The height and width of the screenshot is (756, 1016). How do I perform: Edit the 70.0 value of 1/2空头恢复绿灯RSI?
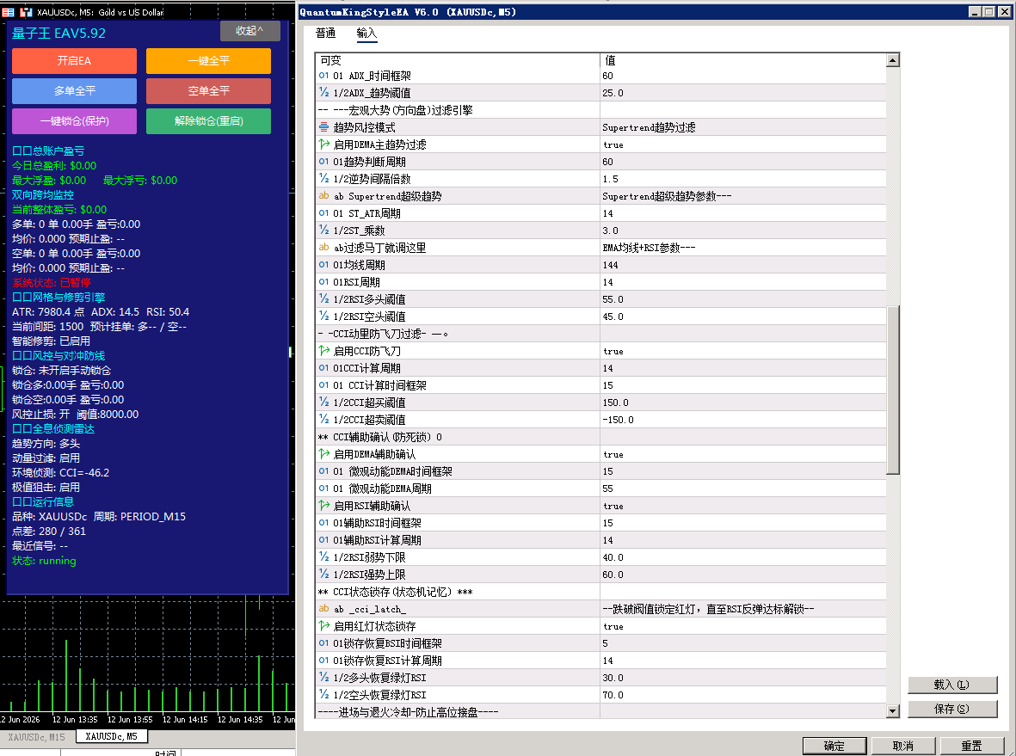pyautogui.click(x=613, y=695)
